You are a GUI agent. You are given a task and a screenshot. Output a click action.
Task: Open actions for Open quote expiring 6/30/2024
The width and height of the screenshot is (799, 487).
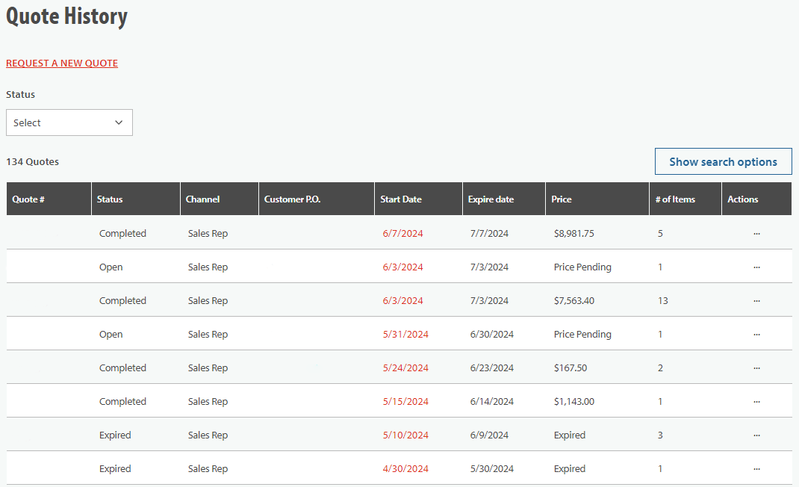[756, 335]
